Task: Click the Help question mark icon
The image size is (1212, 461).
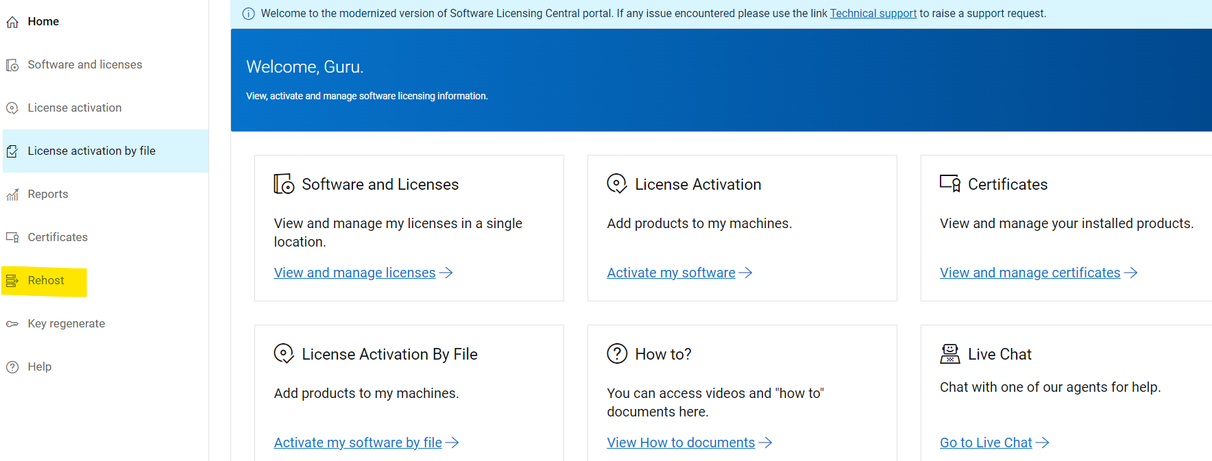Action: 12,367
